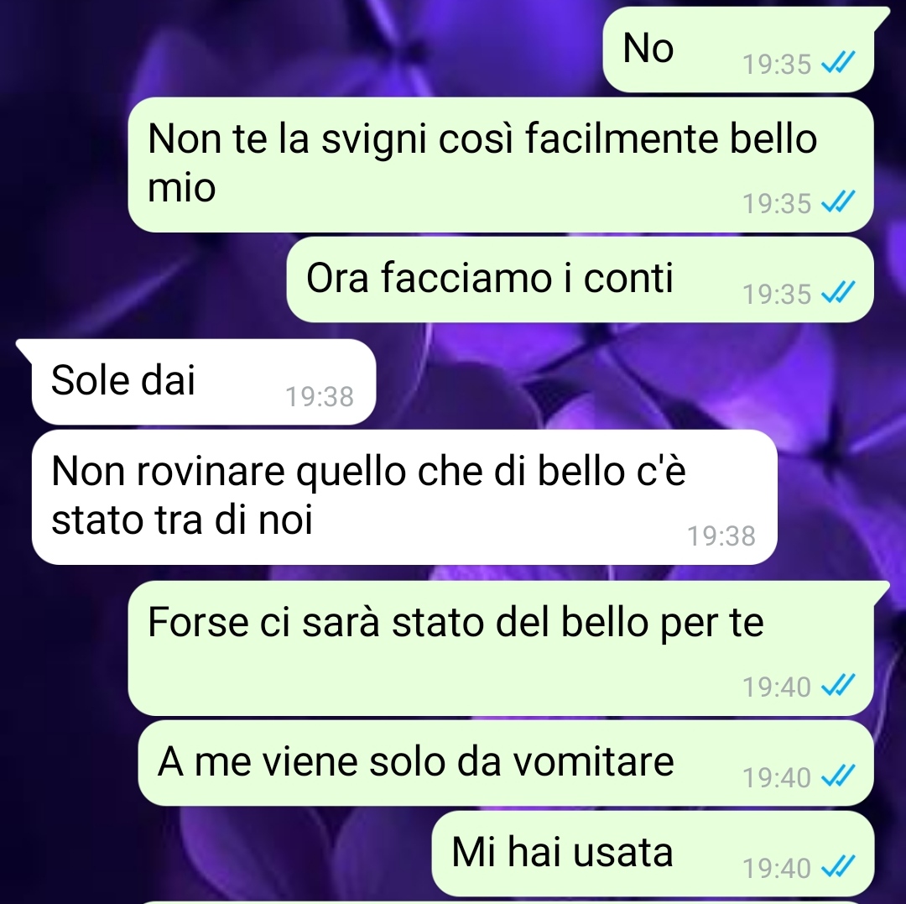Select the "Mi hai usata" message bubble
The height and width of the screenshot is (904, 906).
[x=653, y=854]
